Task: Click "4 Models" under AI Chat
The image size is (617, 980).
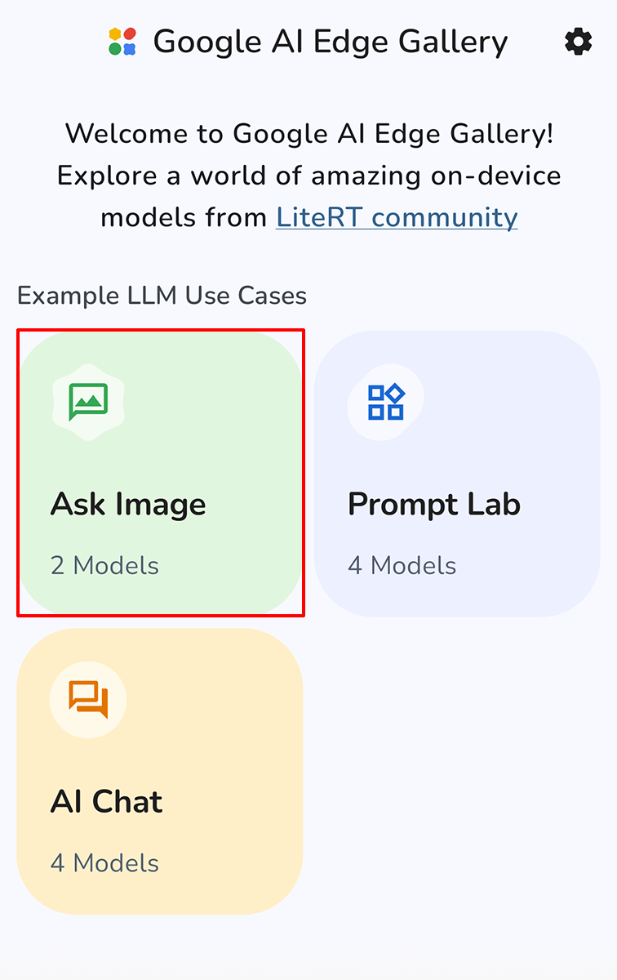Action: point(104,862)
